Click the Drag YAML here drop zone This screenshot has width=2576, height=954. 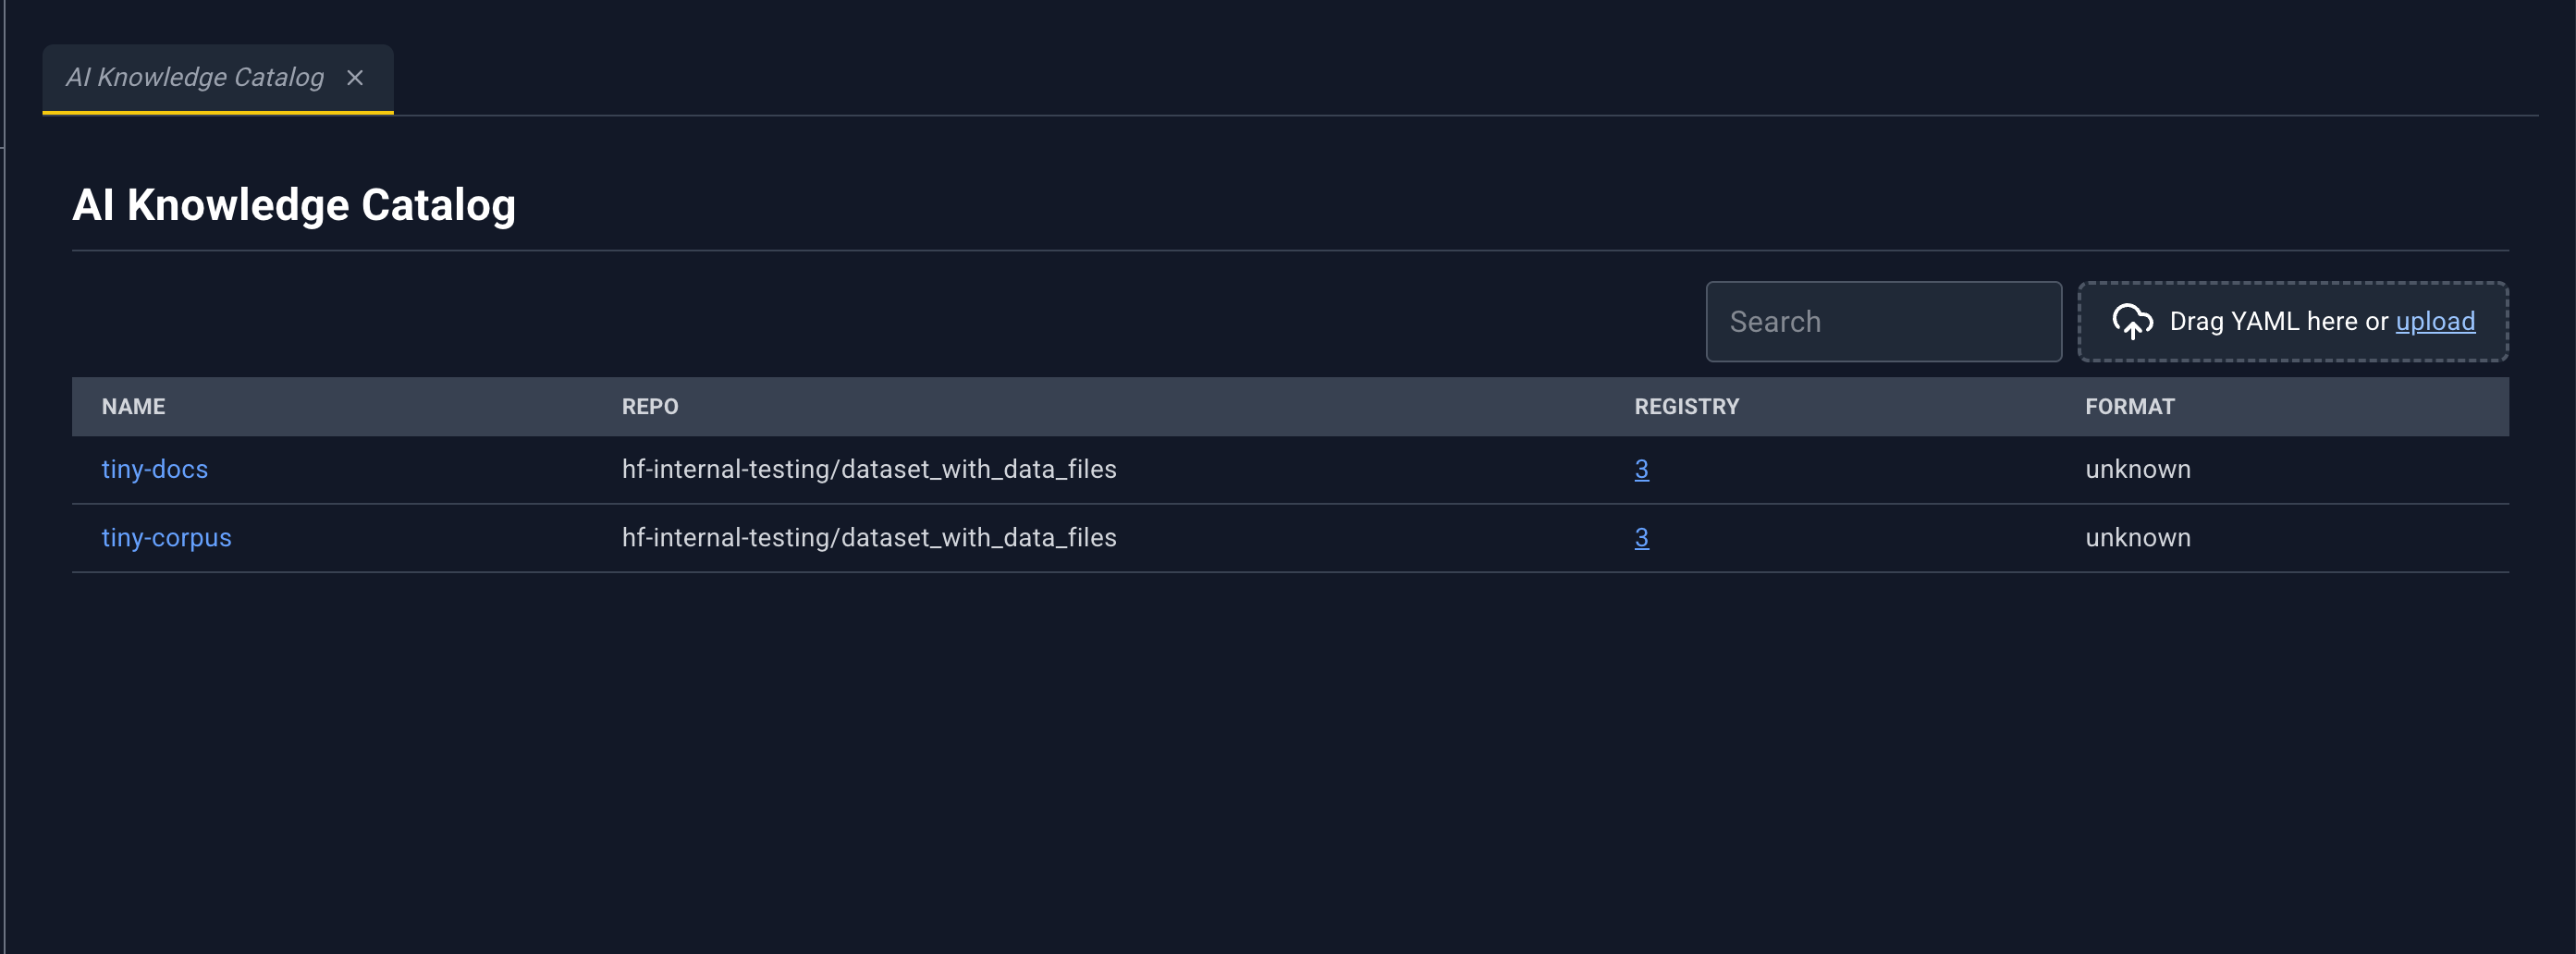2293,322
